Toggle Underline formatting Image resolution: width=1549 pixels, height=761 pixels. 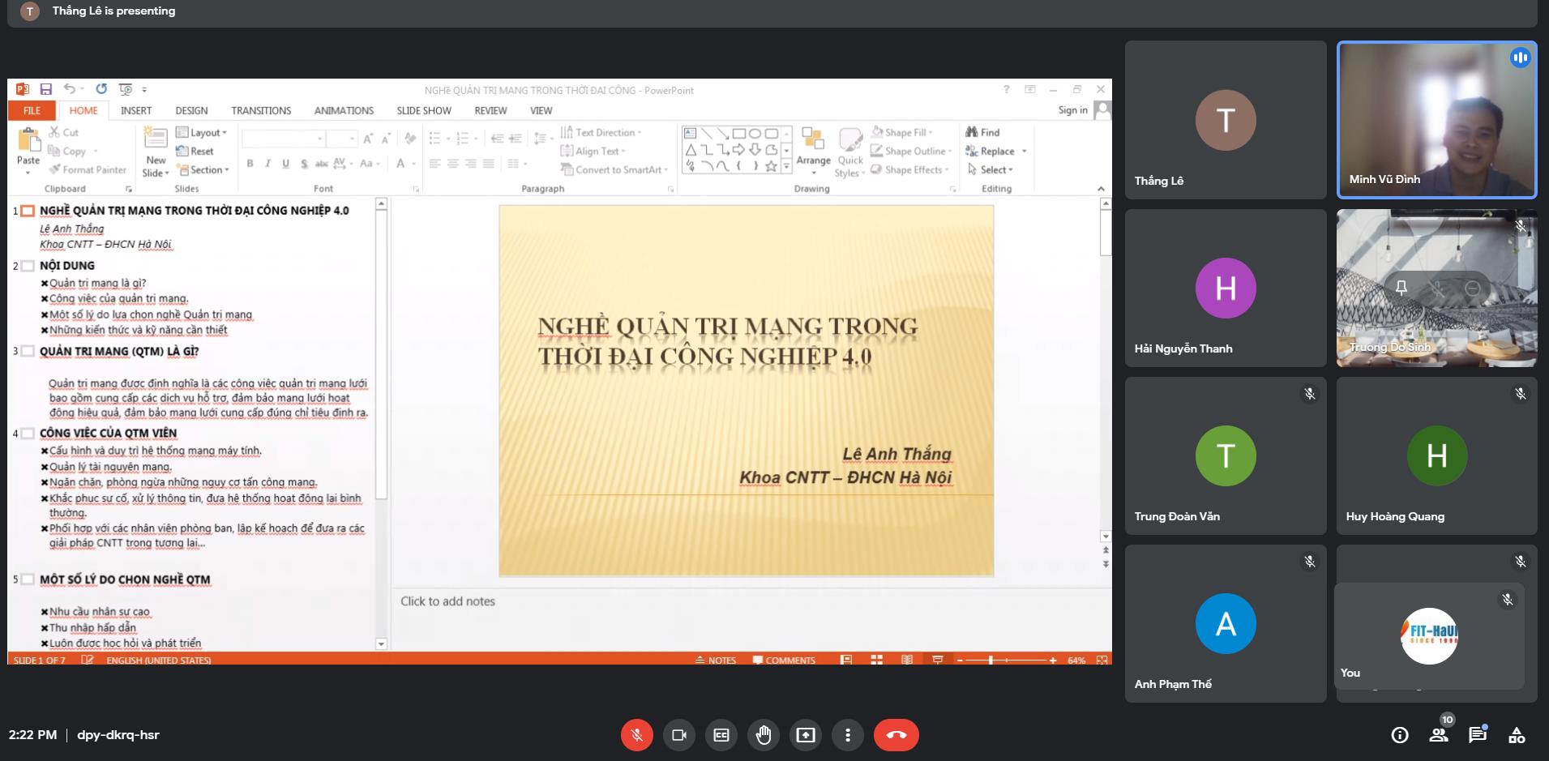[x=285, y=164]
